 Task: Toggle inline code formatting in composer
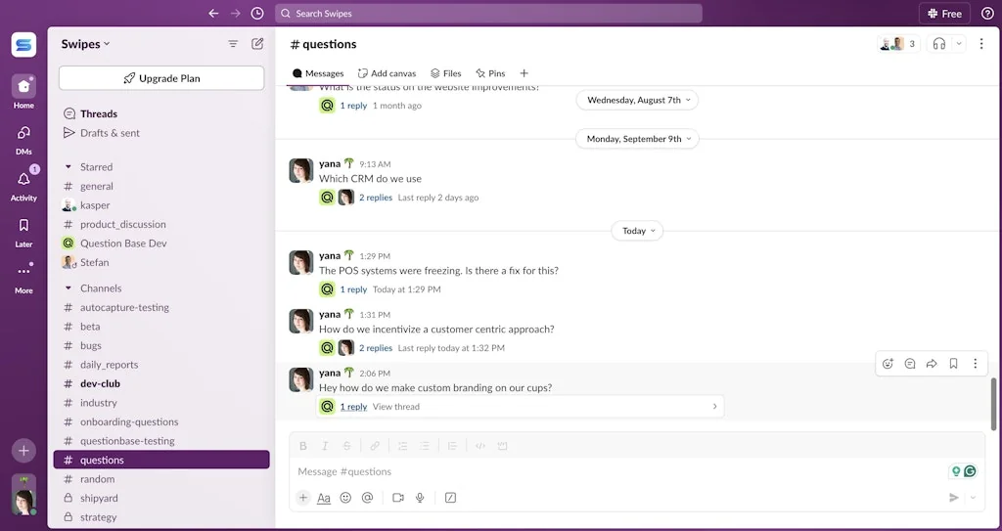pos(480,446)
